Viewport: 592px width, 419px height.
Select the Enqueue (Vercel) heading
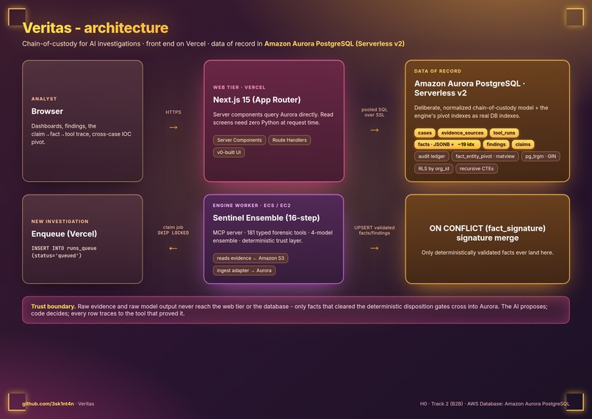click(x=64, y=234)
